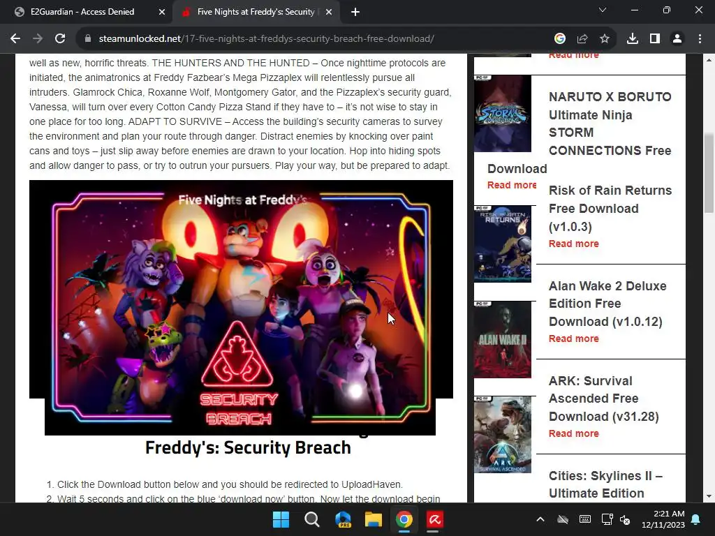Viewport: 715px width, 536px height.
Task: Open a new tab
Action: (x=355, y=13)
